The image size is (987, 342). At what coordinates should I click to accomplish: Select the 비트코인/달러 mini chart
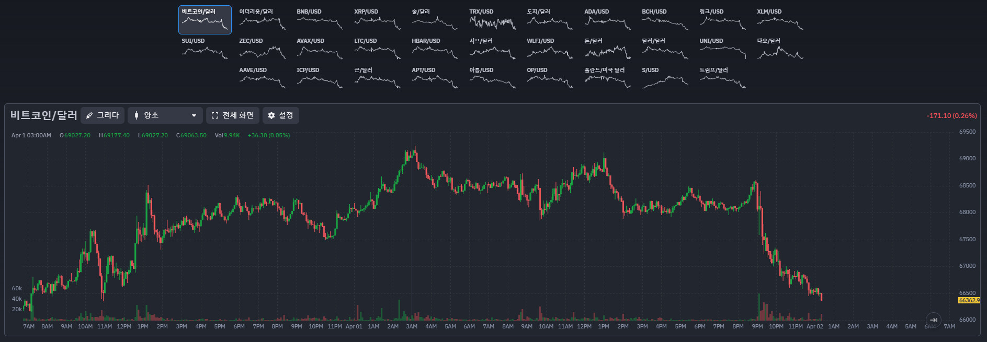click(x=205, y=20)
